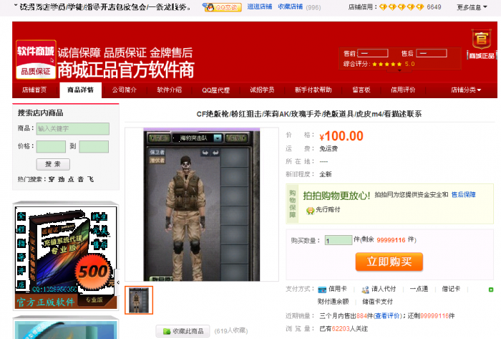The height and width of the screenshot is (339, 501).
Task: Open the 逛逛店铺 link
Action: tap(259, 6)
